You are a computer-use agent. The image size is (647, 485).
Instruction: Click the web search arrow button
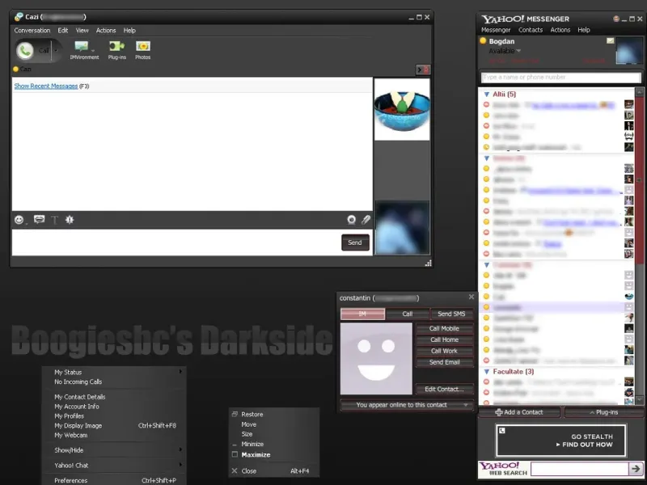point(636,469)
